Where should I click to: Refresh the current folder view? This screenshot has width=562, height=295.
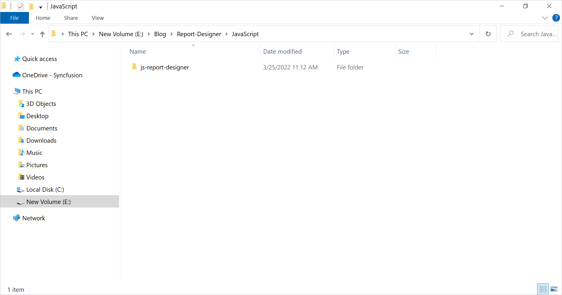[x=488, y=34]
